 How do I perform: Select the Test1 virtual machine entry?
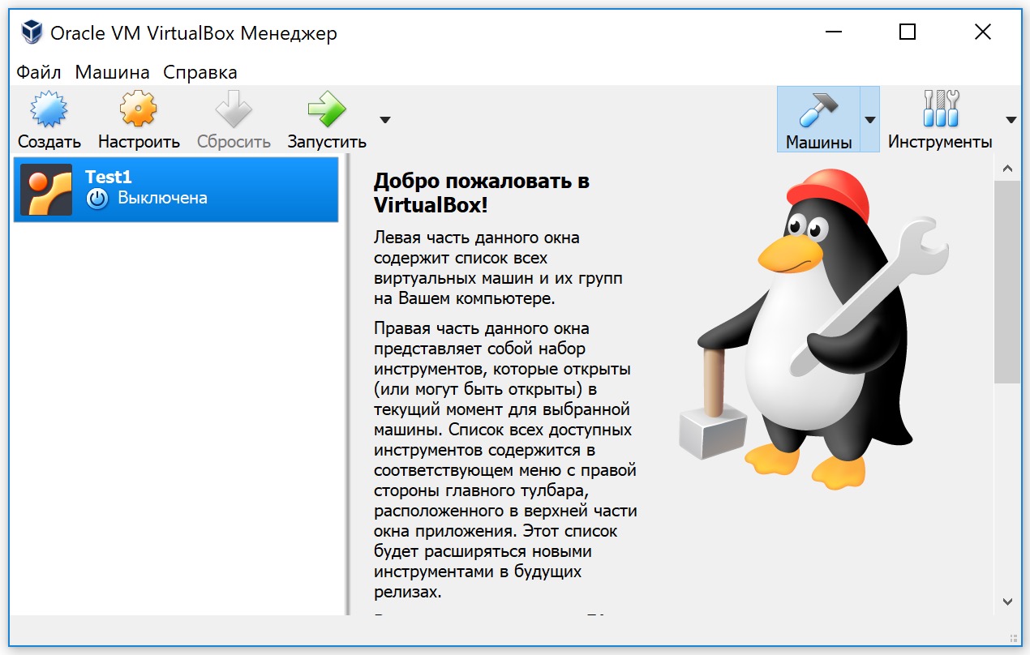[x=176, y=189]
